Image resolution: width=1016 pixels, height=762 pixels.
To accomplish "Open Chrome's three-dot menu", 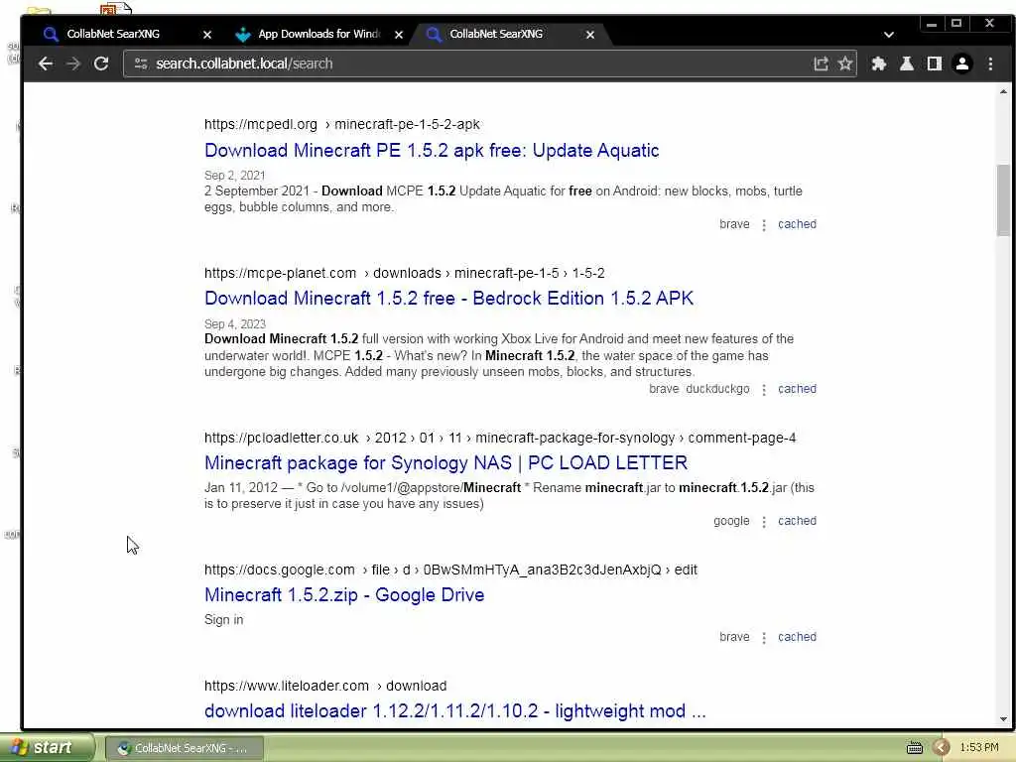I will click(x=990, y=63).
